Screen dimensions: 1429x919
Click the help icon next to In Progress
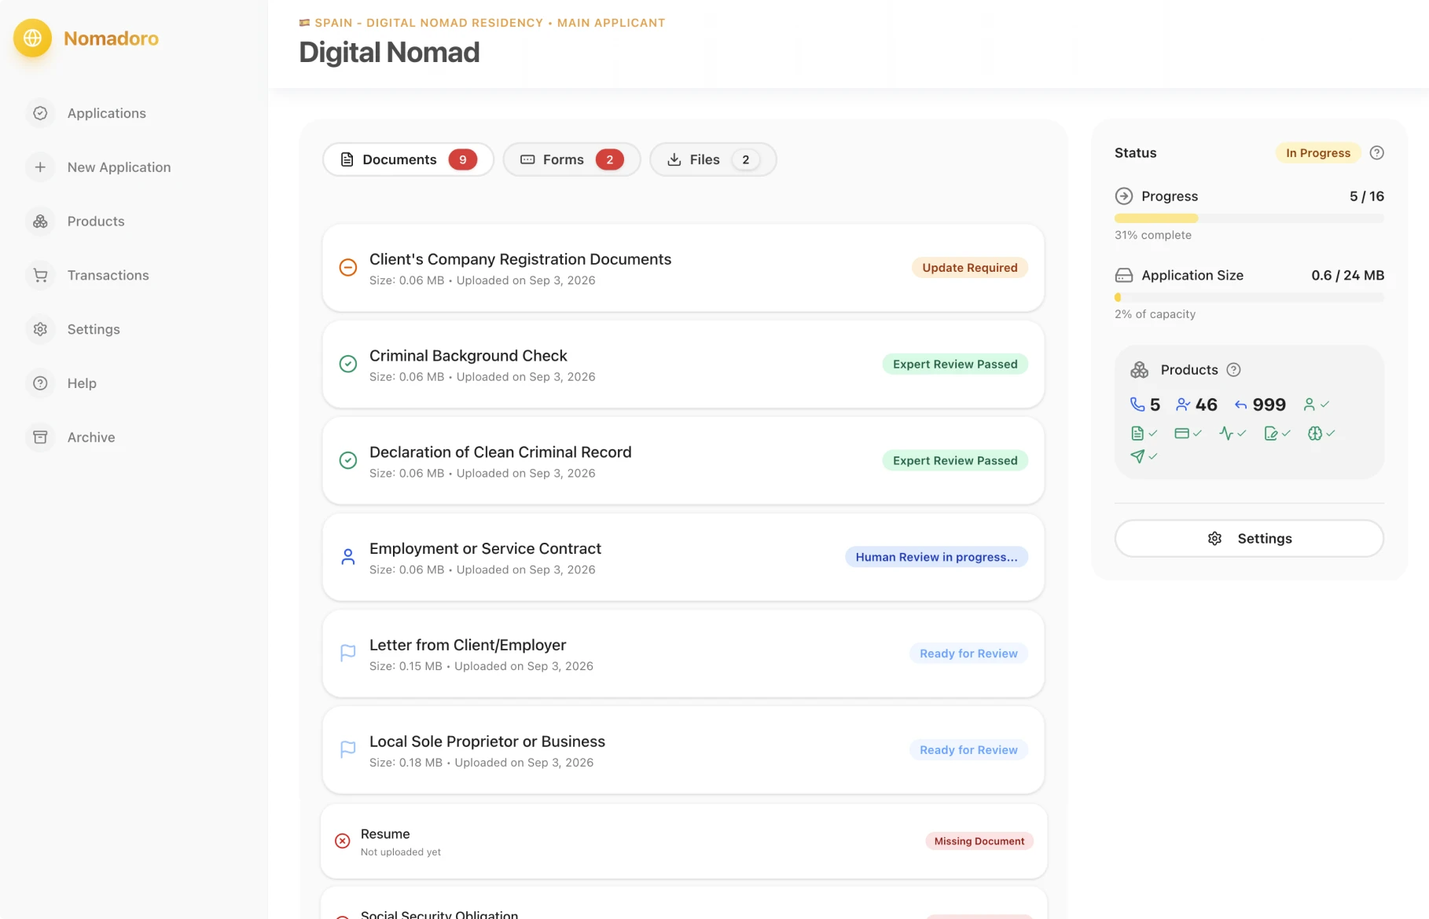pyautogui.click(x=1376, y=153)
